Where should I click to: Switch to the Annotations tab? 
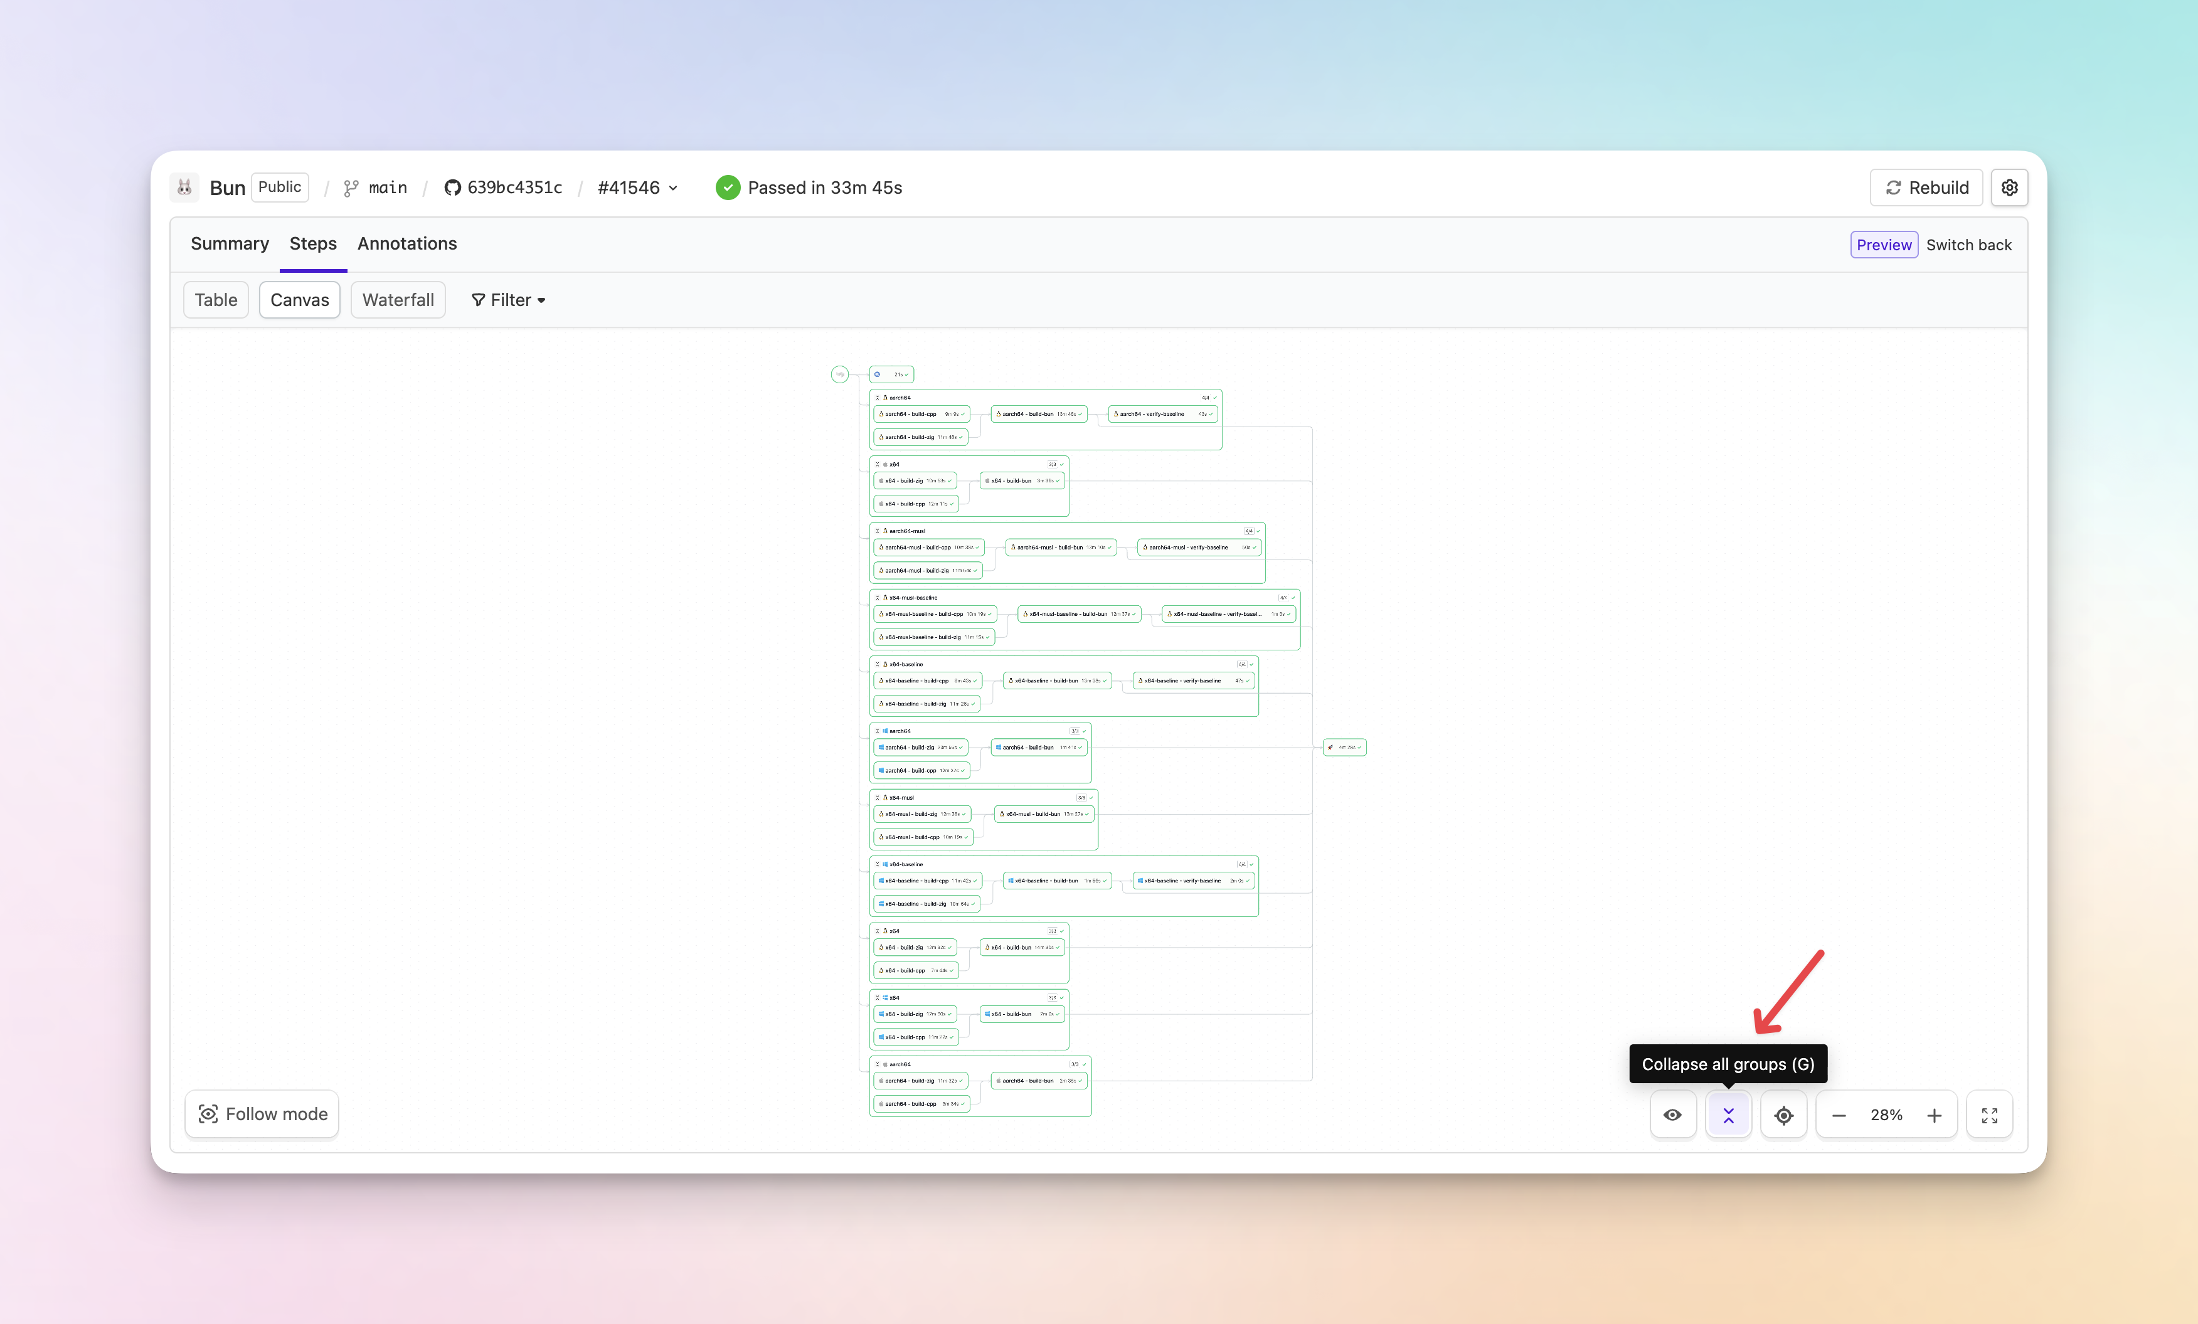tap(406, 243)
